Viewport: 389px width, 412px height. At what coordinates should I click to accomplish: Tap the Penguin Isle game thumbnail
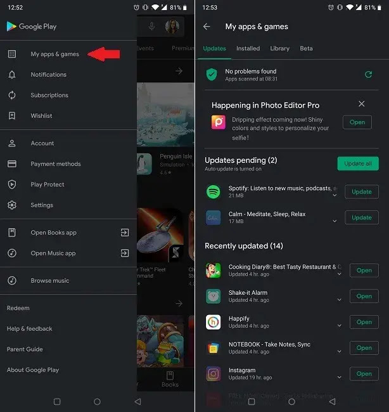click(144, 164)
